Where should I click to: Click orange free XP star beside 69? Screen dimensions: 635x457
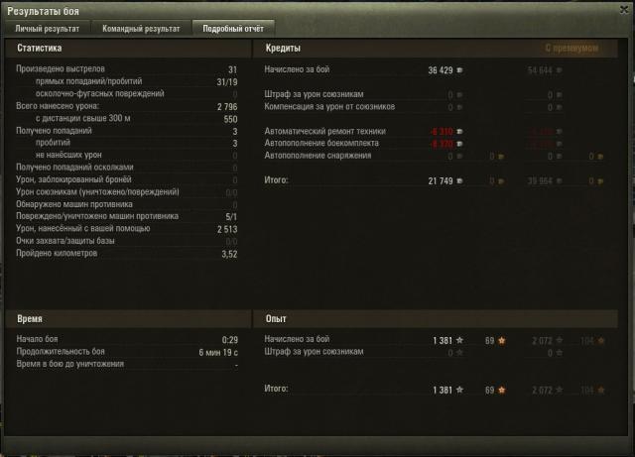(502, 340)
